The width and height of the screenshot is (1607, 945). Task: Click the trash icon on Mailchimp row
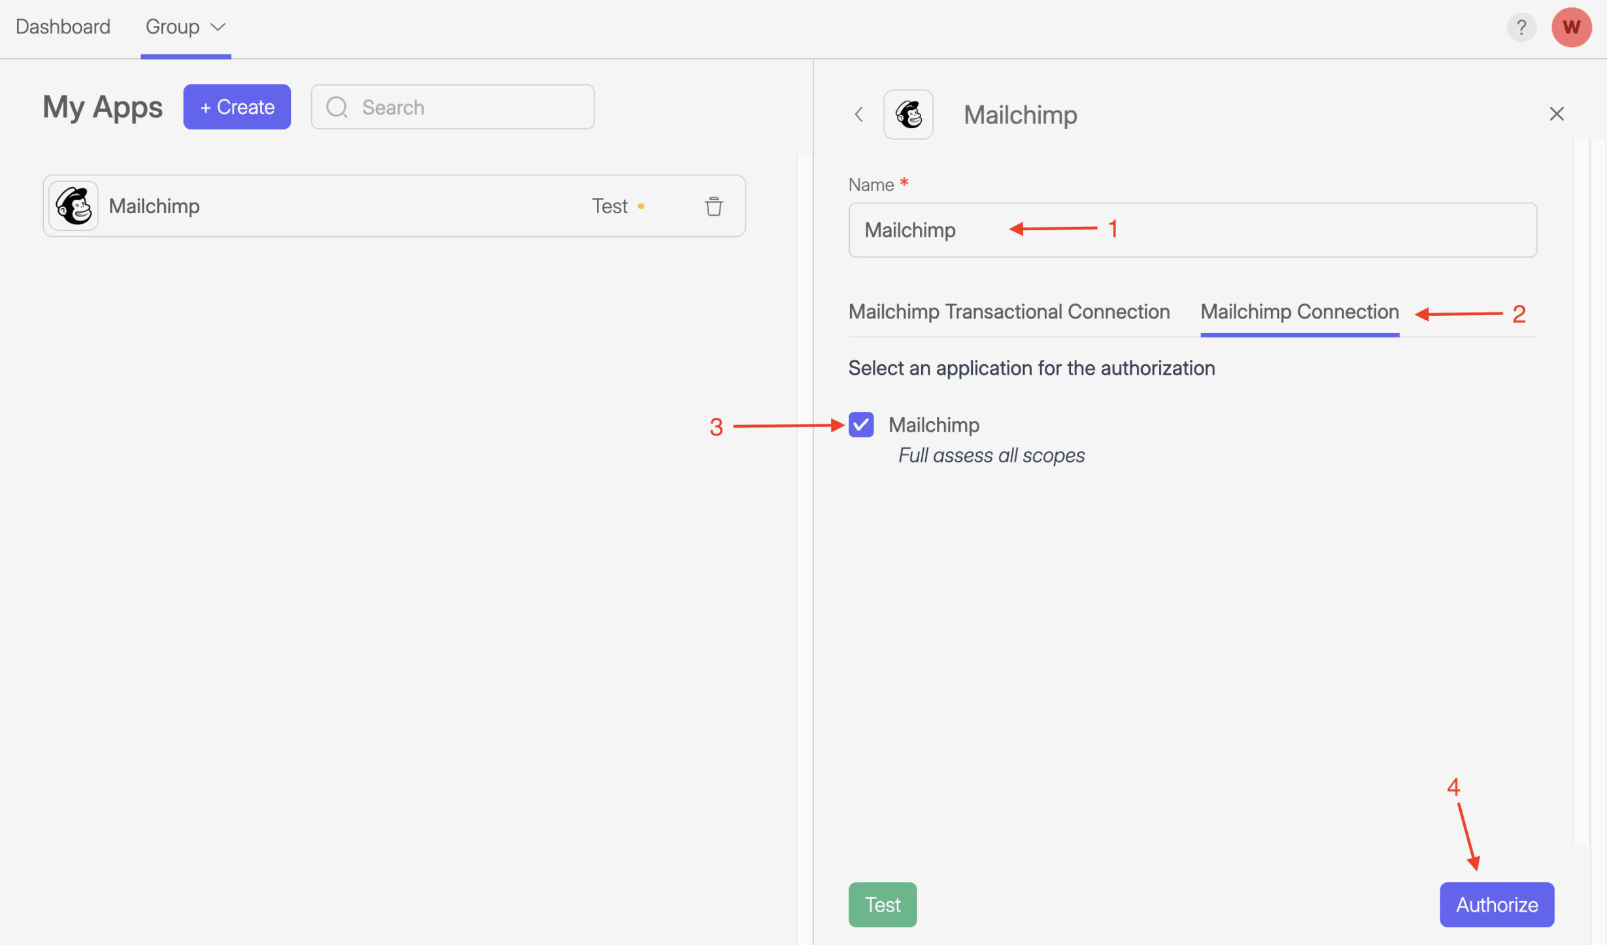[713, 206]
